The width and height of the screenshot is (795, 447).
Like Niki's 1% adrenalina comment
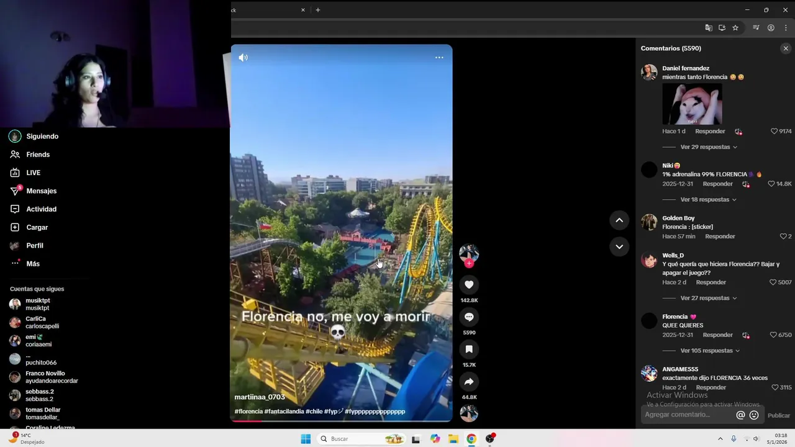771,184
